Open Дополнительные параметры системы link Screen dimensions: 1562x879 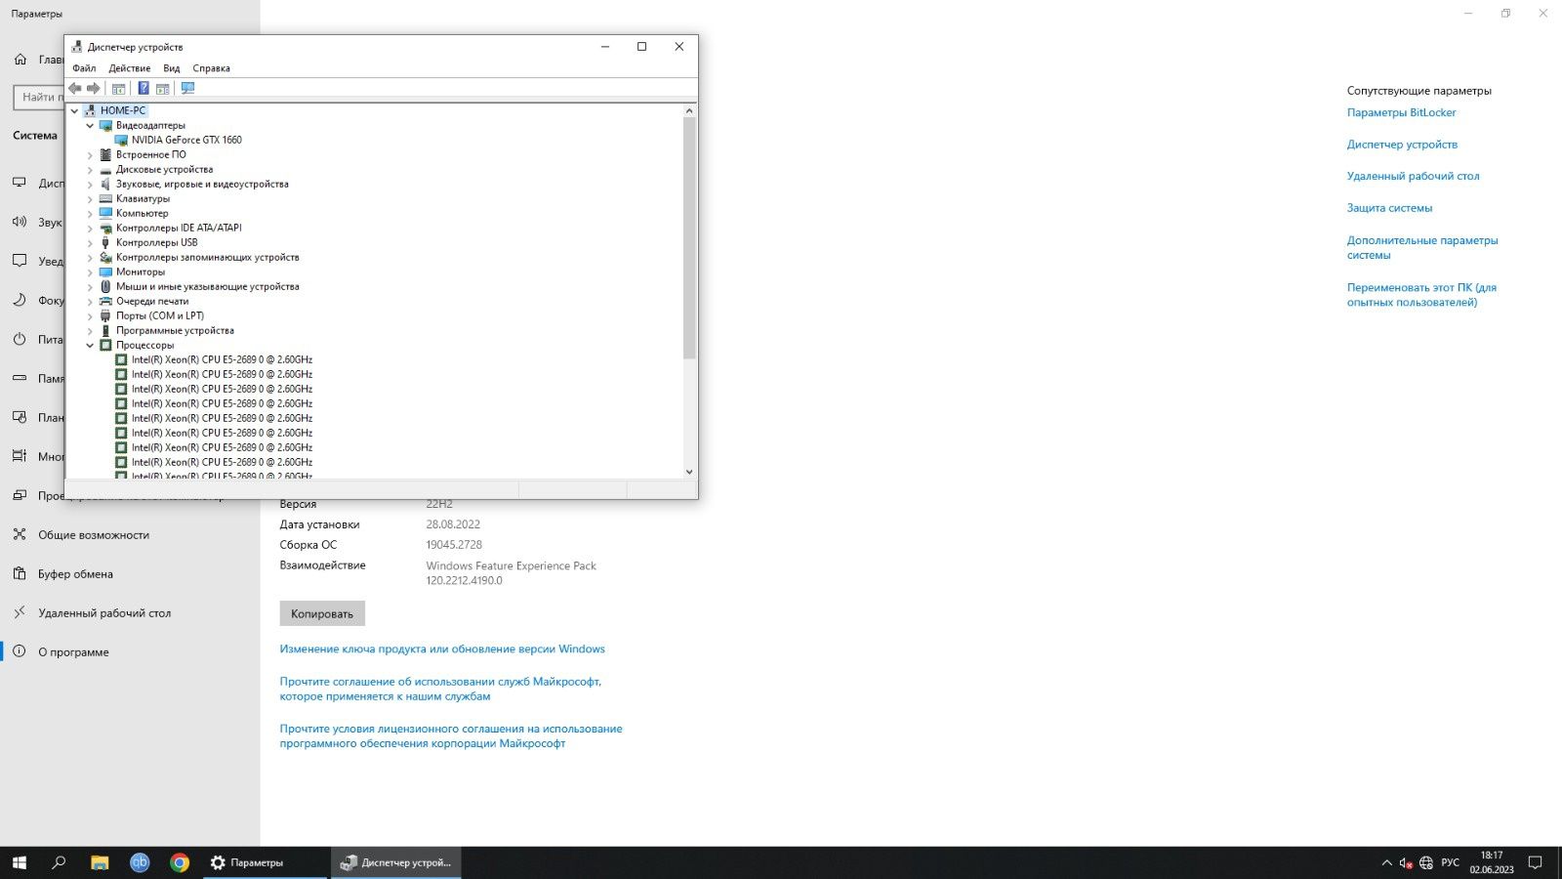(1422, 247)
